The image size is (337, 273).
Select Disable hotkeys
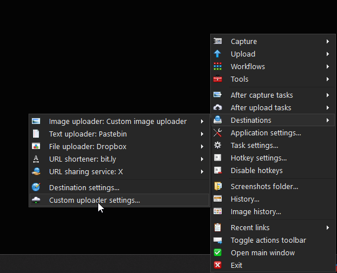click(x=273, y=171)
